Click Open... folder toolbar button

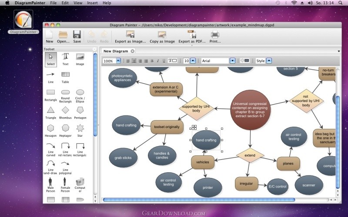[x=63, y=37]
